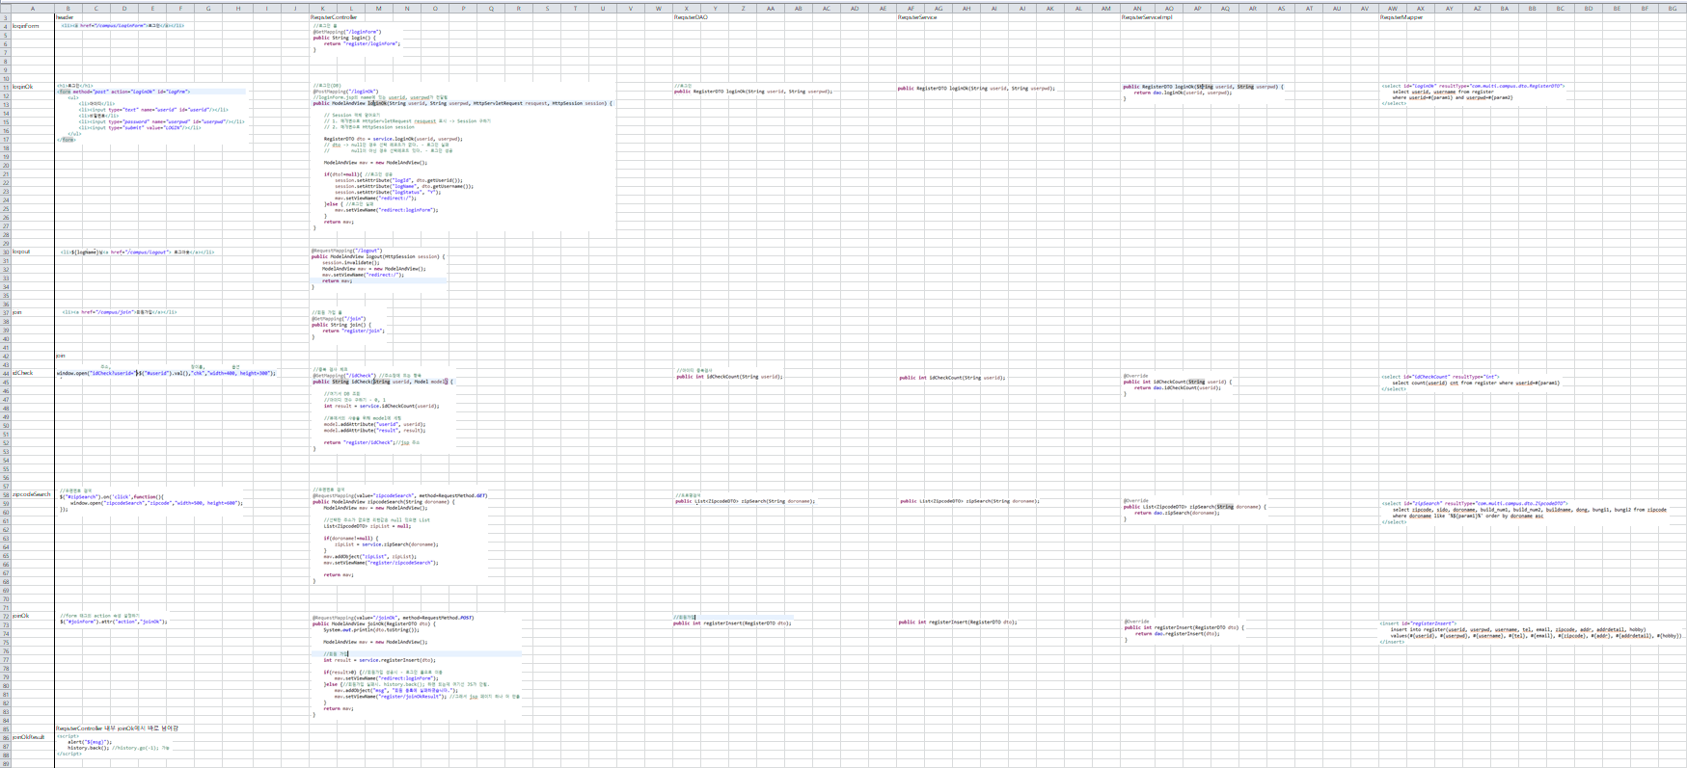The height and width of the screenshot is (768, 1687).
Task: Select RegisterService loginOk declaration snippet
Action: click(x=976, y=88)
